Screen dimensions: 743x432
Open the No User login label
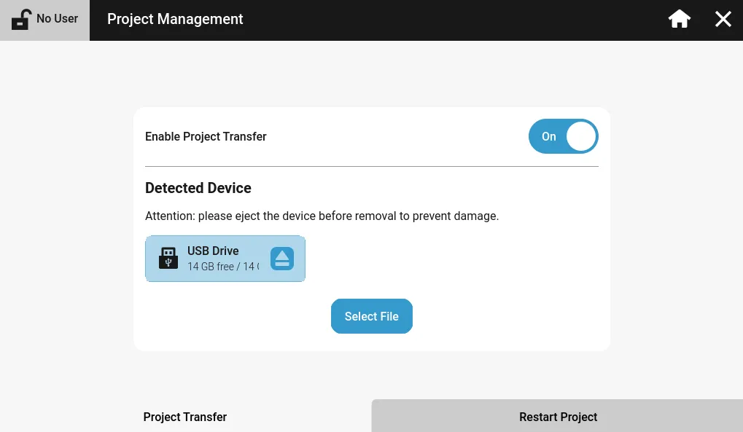pos(58,19)
